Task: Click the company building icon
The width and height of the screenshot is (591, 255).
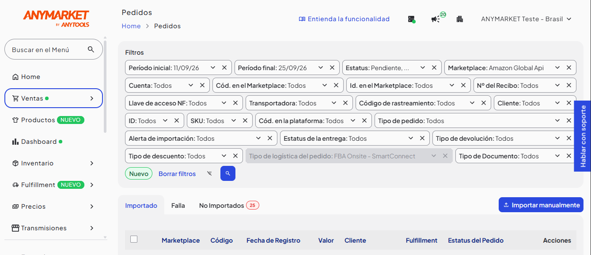Action: (460, 19)
